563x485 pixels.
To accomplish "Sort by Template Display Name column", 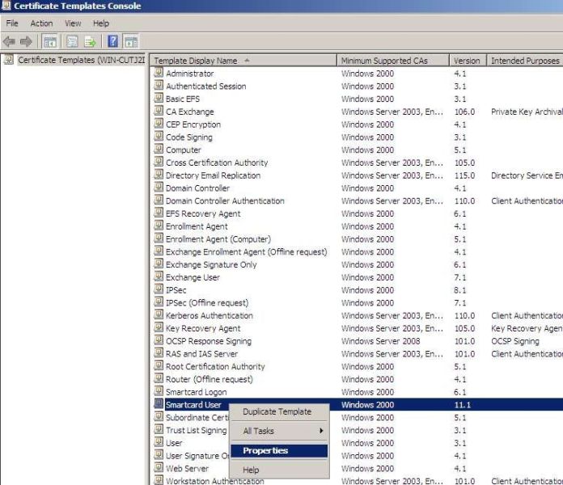I will click(243, 61).
